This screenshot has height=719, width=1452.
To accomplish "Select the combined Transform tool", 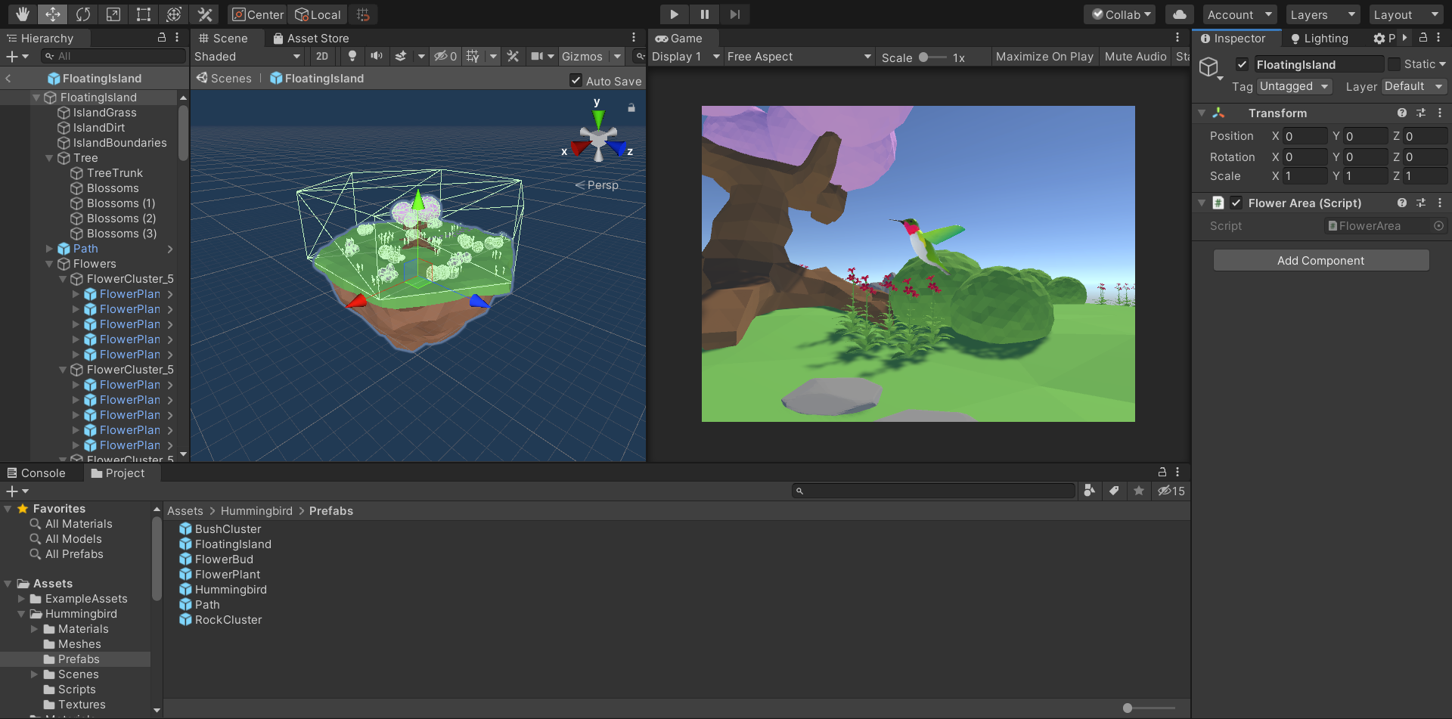I will click(174, 14).
